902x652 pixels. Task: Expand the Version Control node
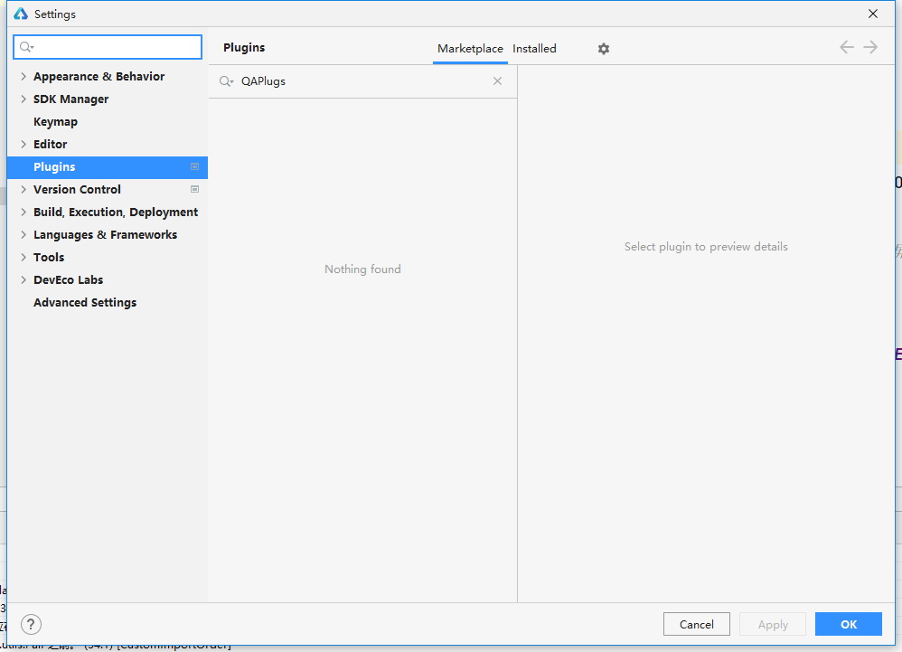click(x=23, y=189)
